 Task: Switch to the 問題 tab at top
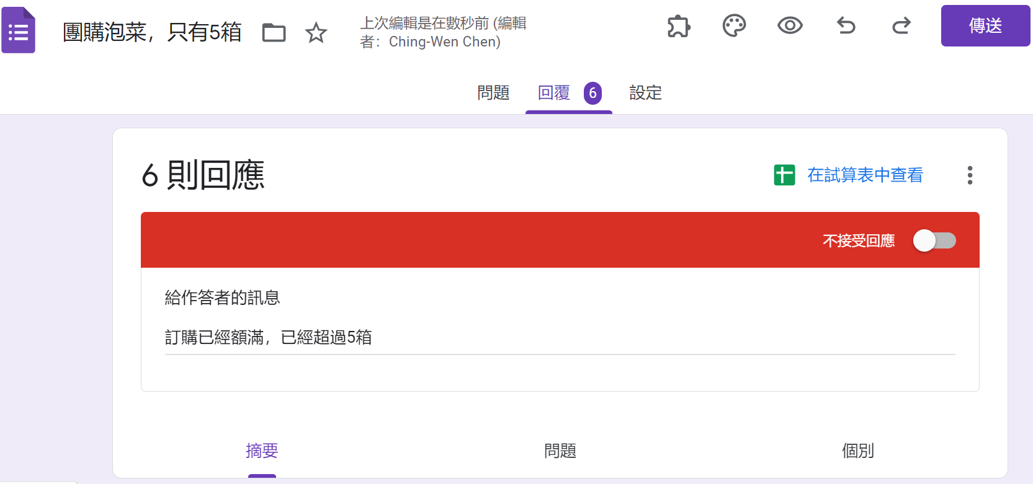493,93
